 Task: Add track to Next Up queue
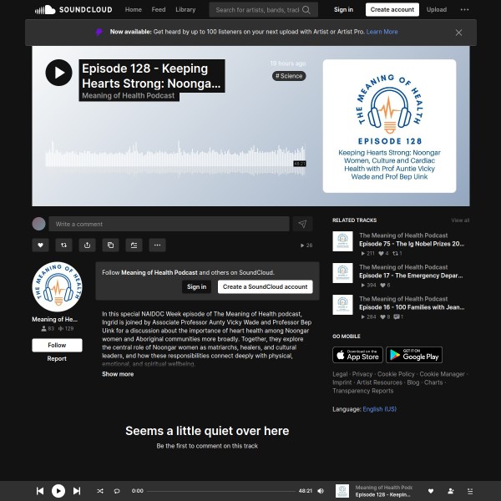(x=134, y=245)
